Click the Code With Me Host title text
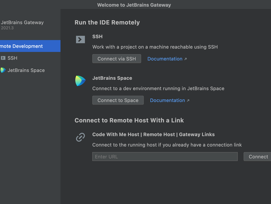Viewport: 271px width, 204px height. pyautogui.click(x=153, y=134)
